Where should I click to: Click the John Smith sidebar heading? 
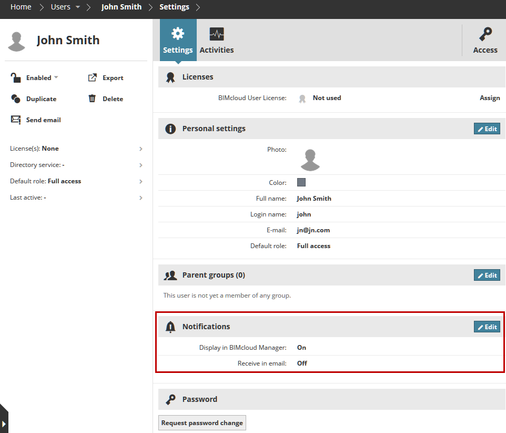click(x=68, y=40)
